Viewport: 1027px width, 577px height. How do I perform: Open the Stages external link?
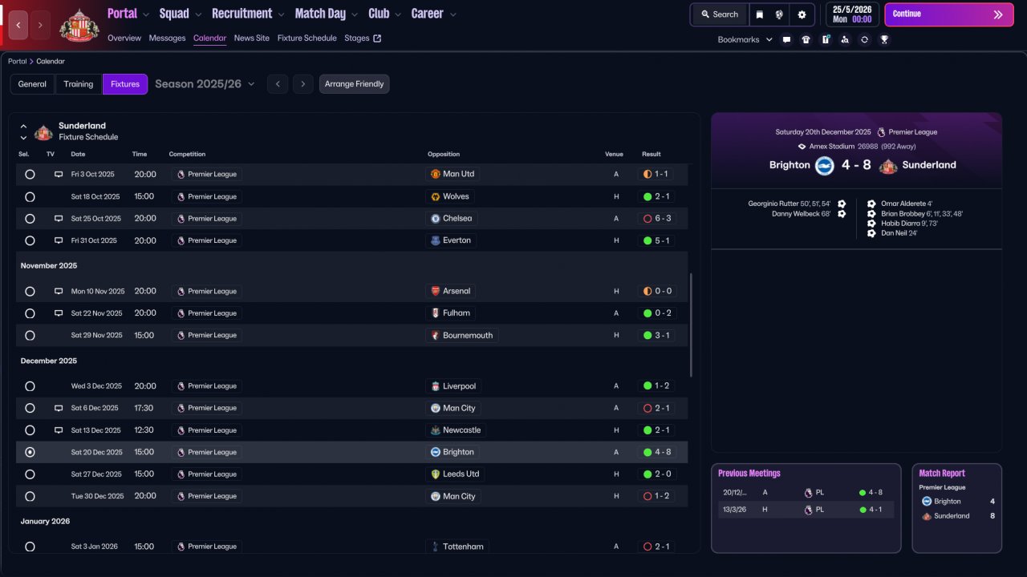tap(363, 38)
